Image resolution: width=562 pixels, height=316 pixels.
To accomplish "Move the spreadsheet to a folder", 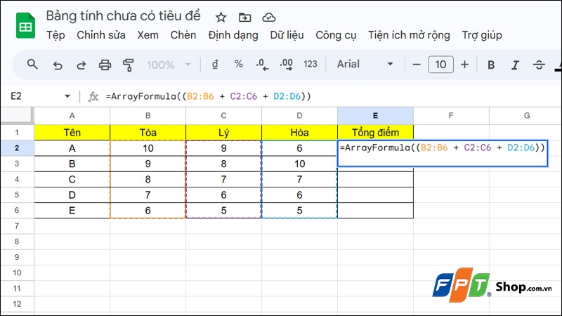I will pos(244,17).
